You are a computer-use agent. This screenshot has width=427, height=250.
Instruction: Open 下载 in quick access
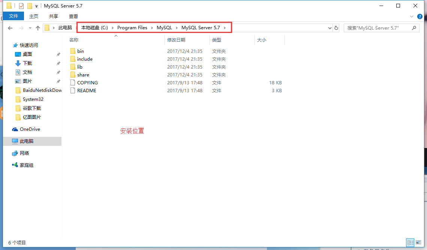point(27,63)
